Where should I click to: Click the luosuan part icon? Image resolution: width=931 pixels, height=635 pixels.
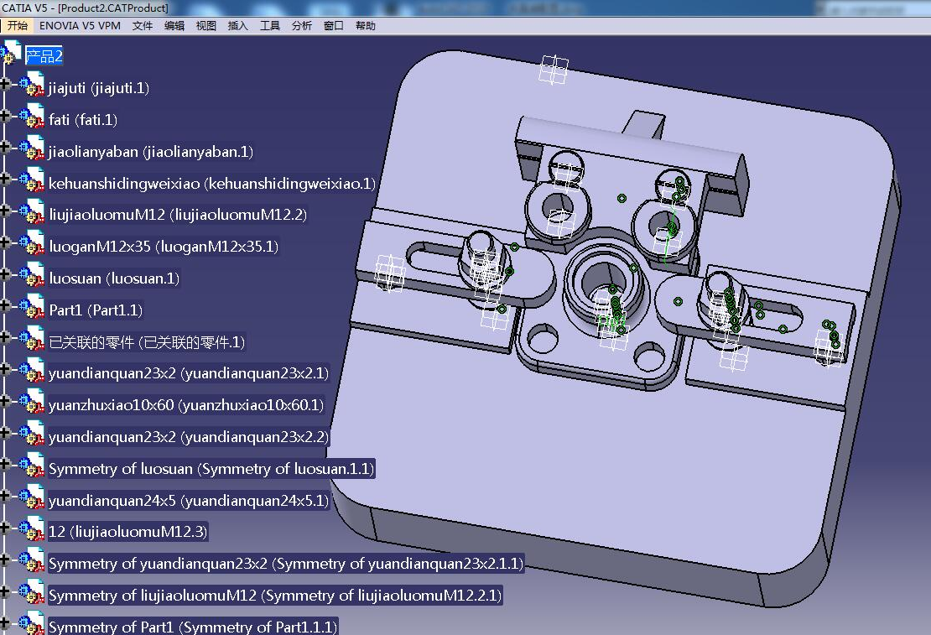32,275
